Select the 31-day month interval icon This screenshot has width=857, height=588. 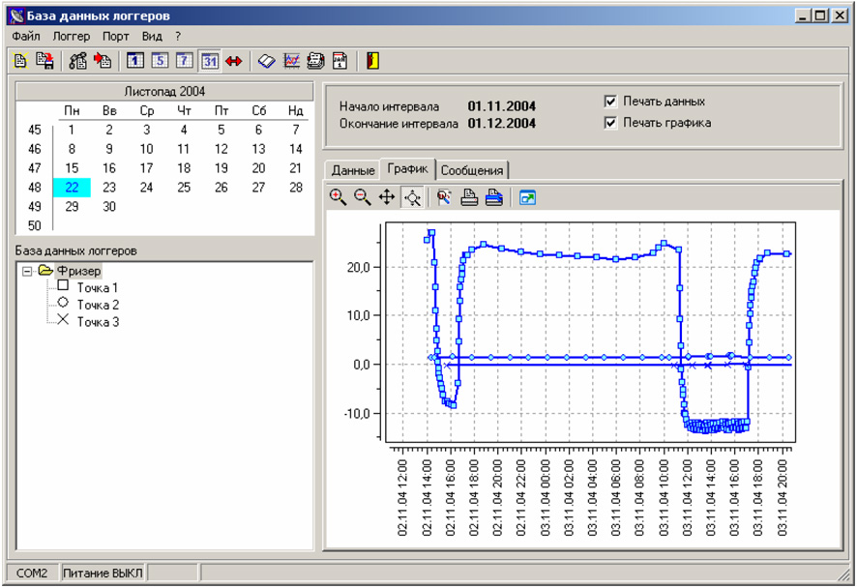click(210, 61)
